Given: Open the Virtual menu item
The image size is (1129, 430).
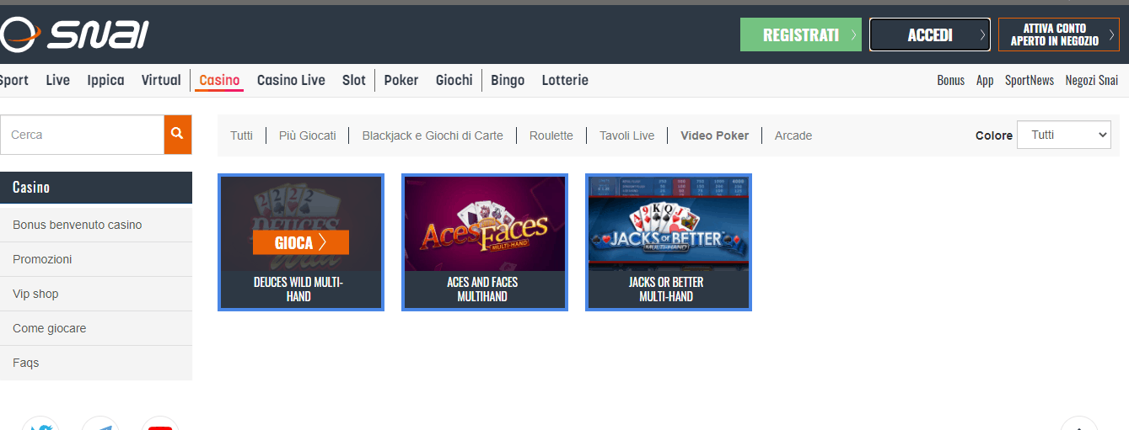Looking at the screenshot, I should [161, 80].
